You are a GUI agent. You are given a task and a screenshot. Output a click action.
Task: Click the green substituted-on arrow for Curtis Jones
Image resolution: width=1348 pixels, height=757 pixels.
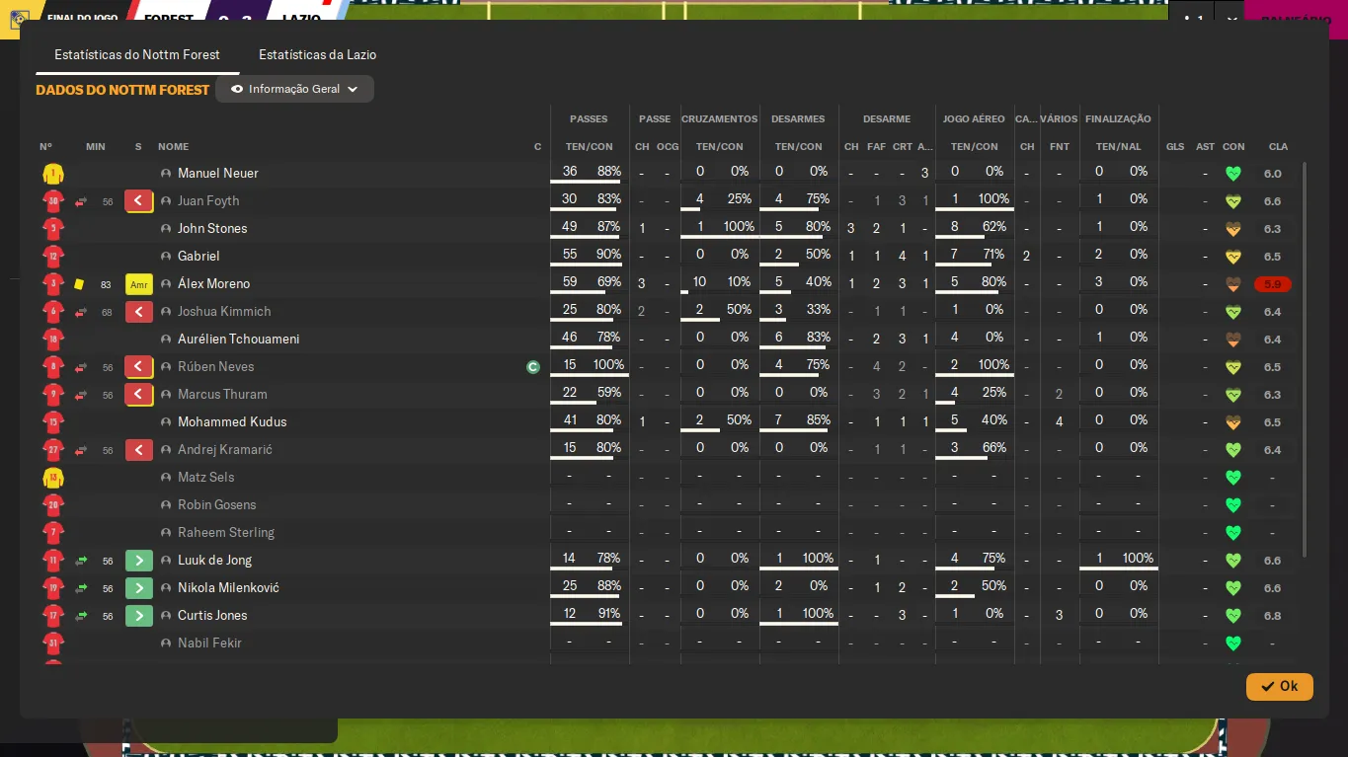pos(139,616)
